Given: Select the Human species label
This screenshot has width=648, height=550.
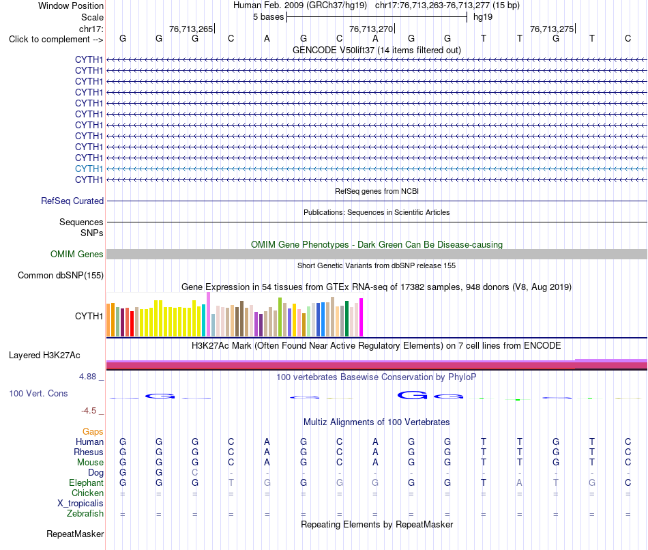Looking at the screenshot, I should coord(89,442).
